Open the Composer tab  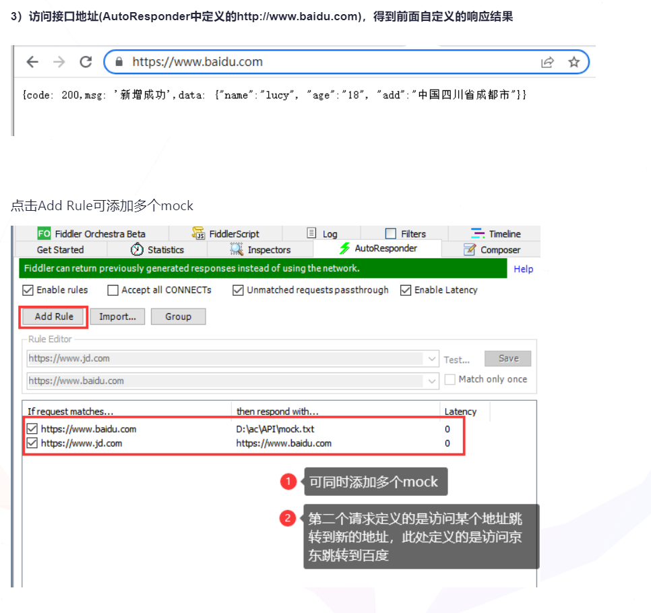[491, 250]
